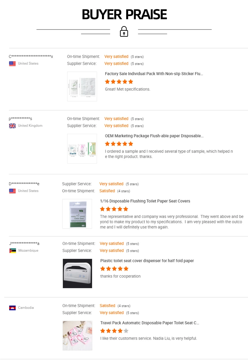Click the five-star rating under dispenser review
Viewport: 248px width, 362px height.
[x=114, y=268]
